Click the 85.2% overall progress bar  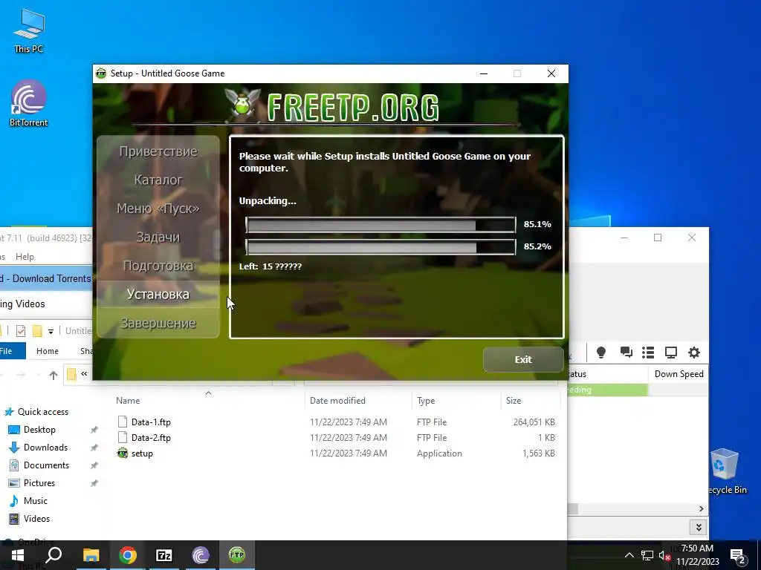pos(380,246)
